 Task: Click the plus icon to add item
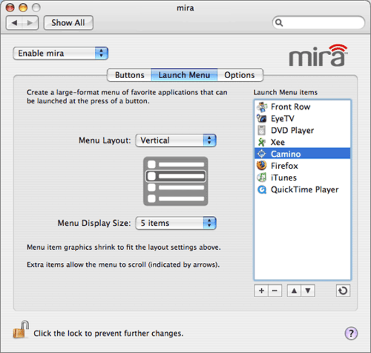point(261,291)
